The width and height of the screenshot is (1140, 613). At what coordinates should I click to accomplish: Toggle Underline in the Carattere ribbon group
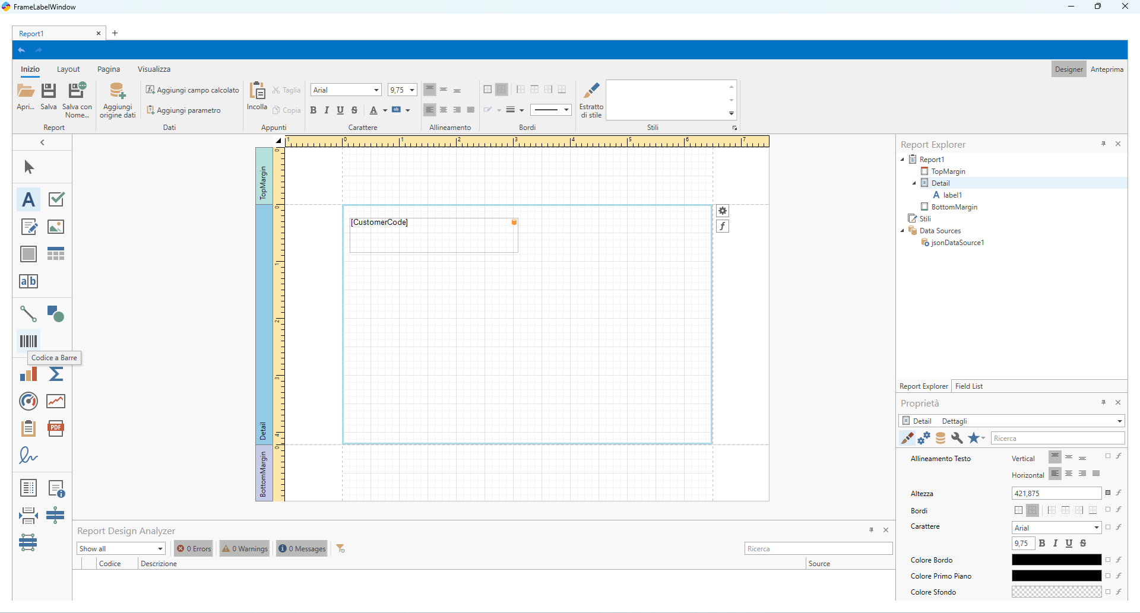point(340,110)
